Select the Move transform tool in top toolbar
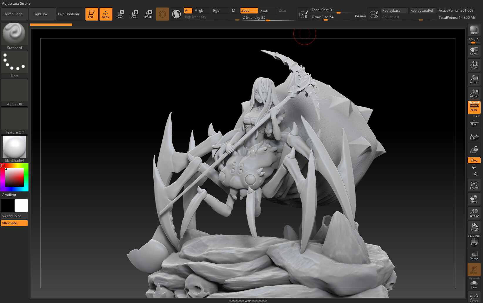Viewport: 483px width, 303px height. (120, 14)
